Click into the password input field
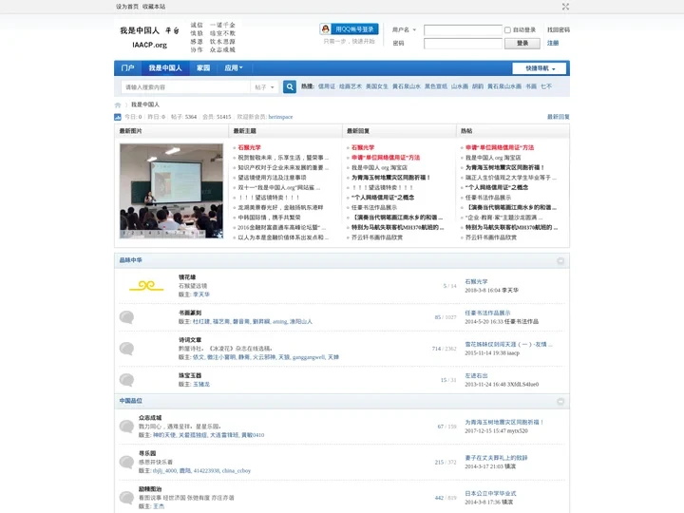Image resolution: width=684 pixels, height=513 pixels. point(463,43)
